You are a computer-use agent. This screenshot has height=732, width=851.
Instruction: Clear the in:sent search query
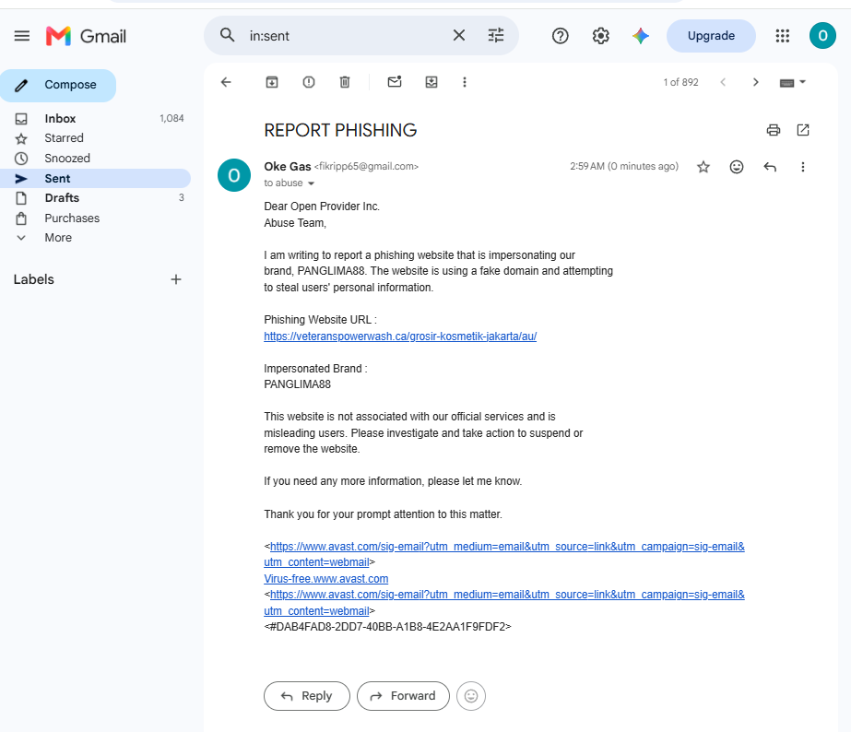458,36
